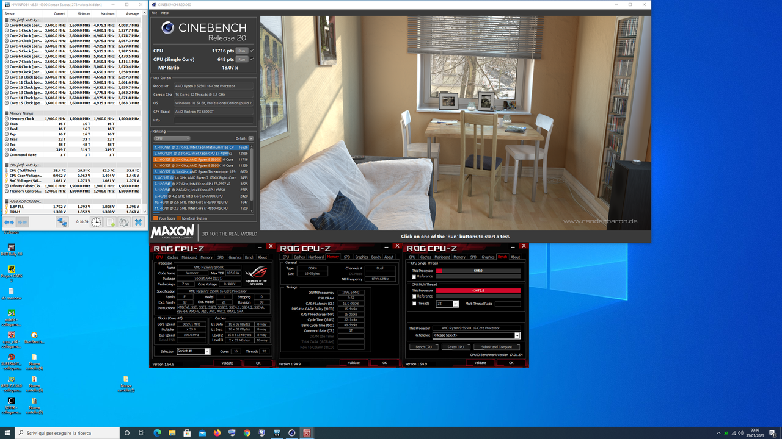The image size is (782, 439).
Task: Open the Reference processor Please Select dropdown
Action: [x=516, y=335]
